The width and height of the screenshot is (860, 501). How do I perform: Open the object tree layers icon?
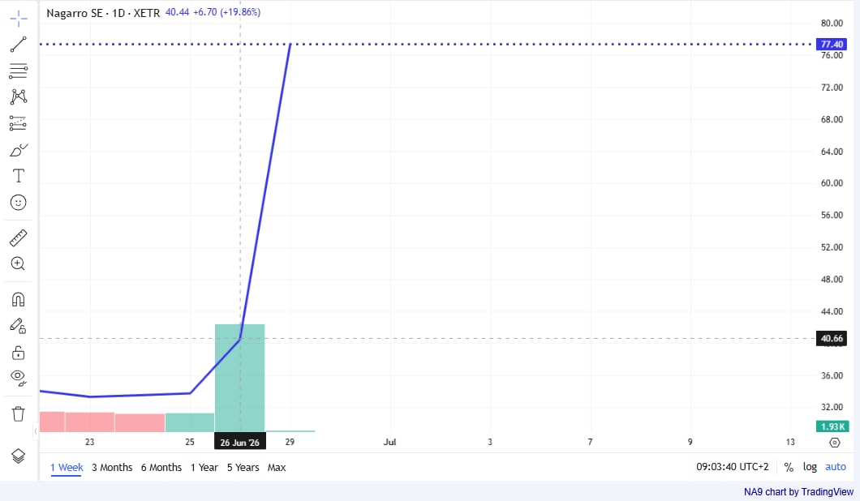point(18,456)
